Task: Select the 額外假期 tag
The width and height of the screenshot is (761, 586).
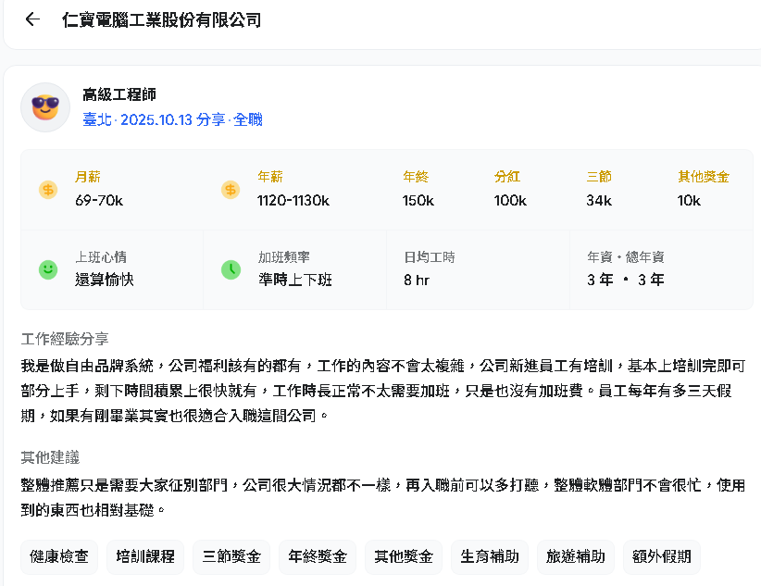Action: 662,556
